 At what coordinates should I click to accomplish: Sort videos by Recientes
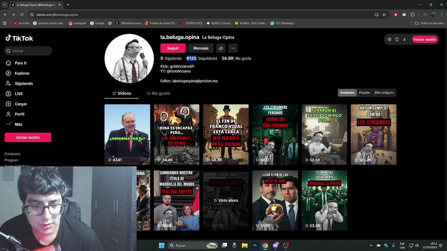click(347, 93)
